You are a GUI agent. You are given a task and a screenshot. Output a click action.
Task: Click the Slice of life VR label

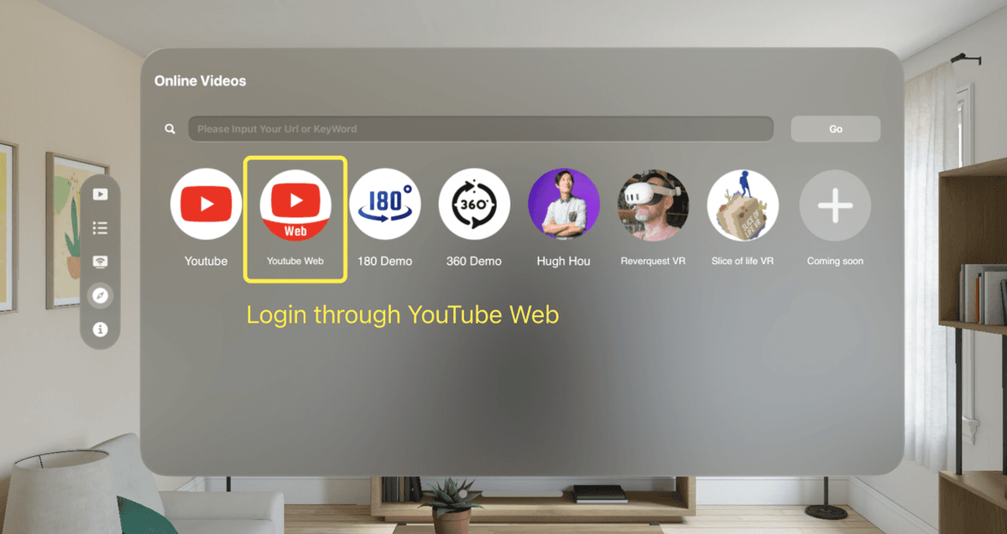click(x=743, y=261)
